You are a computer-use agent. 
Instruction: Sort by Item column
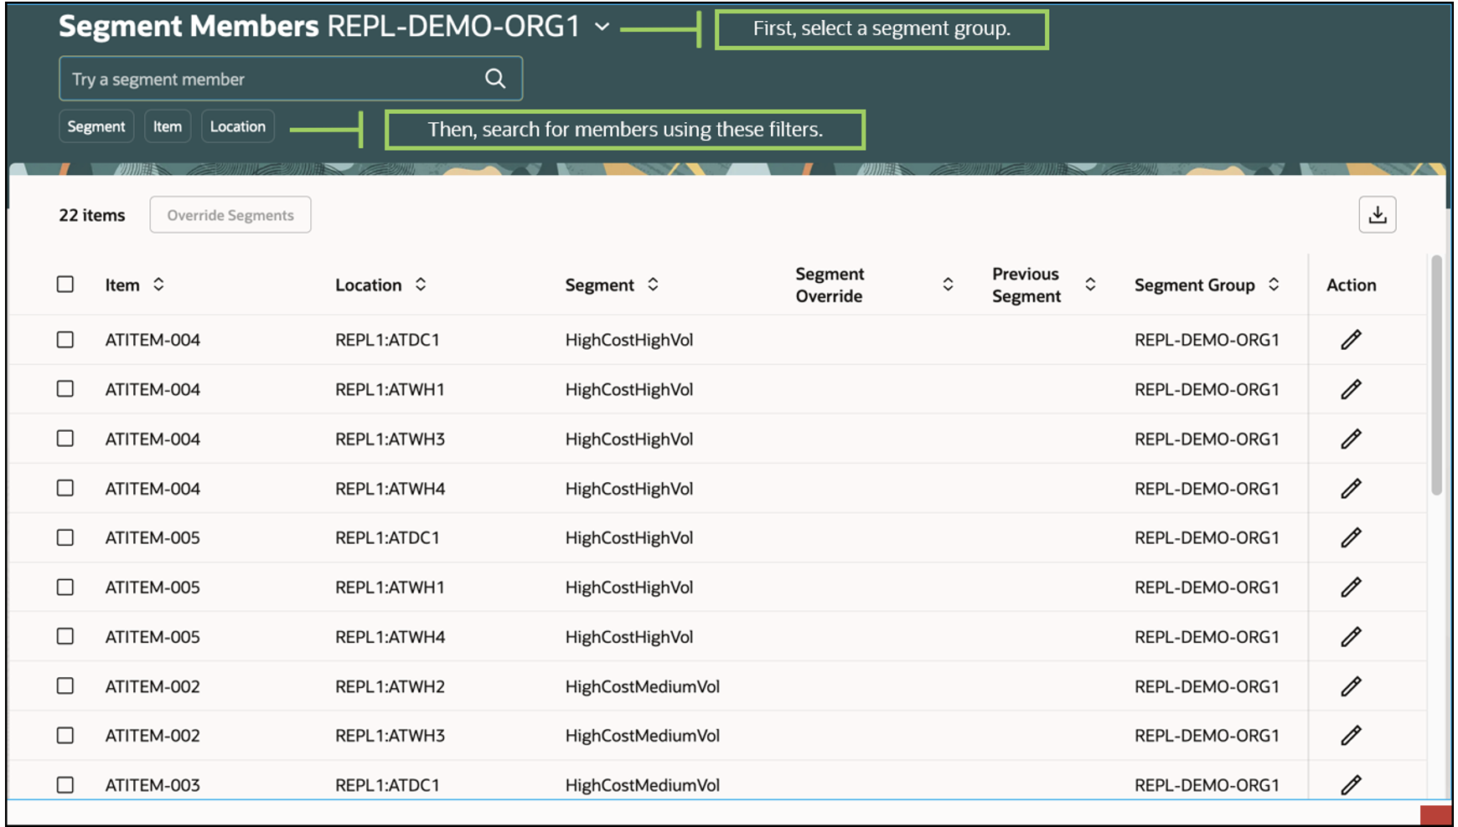pos(158,285)
